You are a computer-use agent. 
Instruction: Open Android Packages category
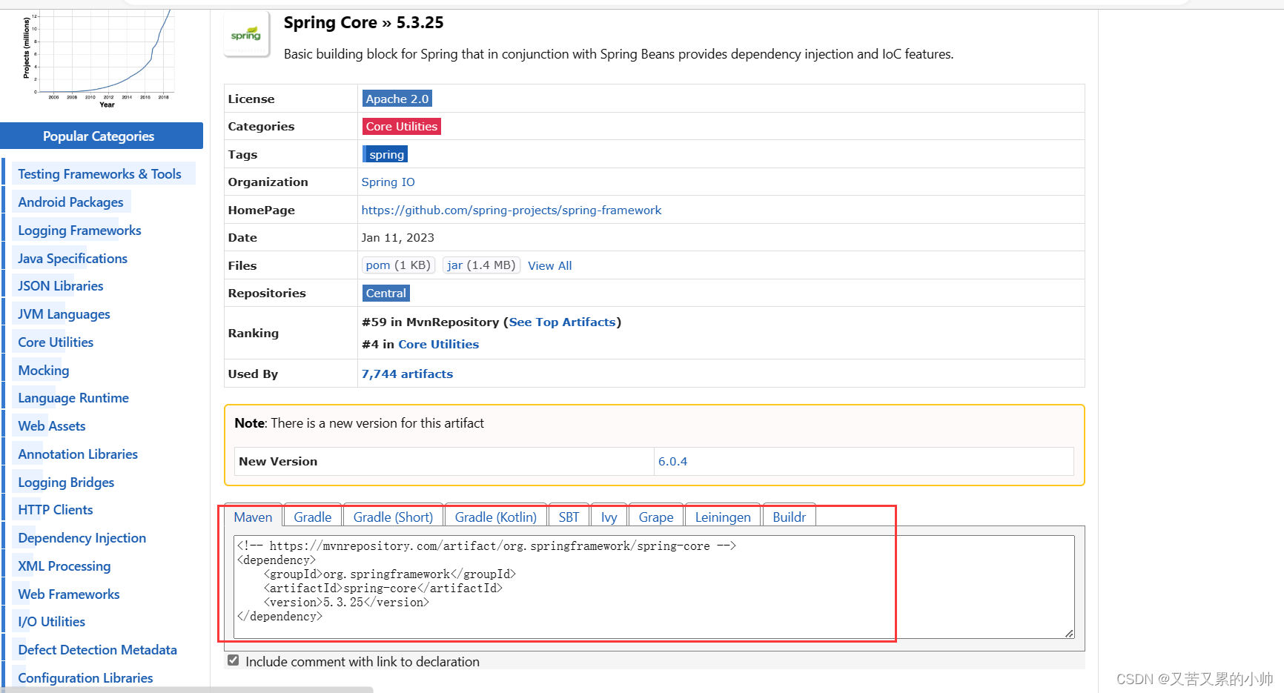click(70, 202)
